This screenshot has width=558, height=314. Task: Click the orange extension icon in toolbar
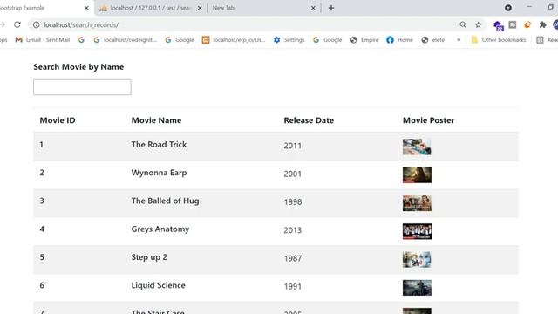point(527,24)
